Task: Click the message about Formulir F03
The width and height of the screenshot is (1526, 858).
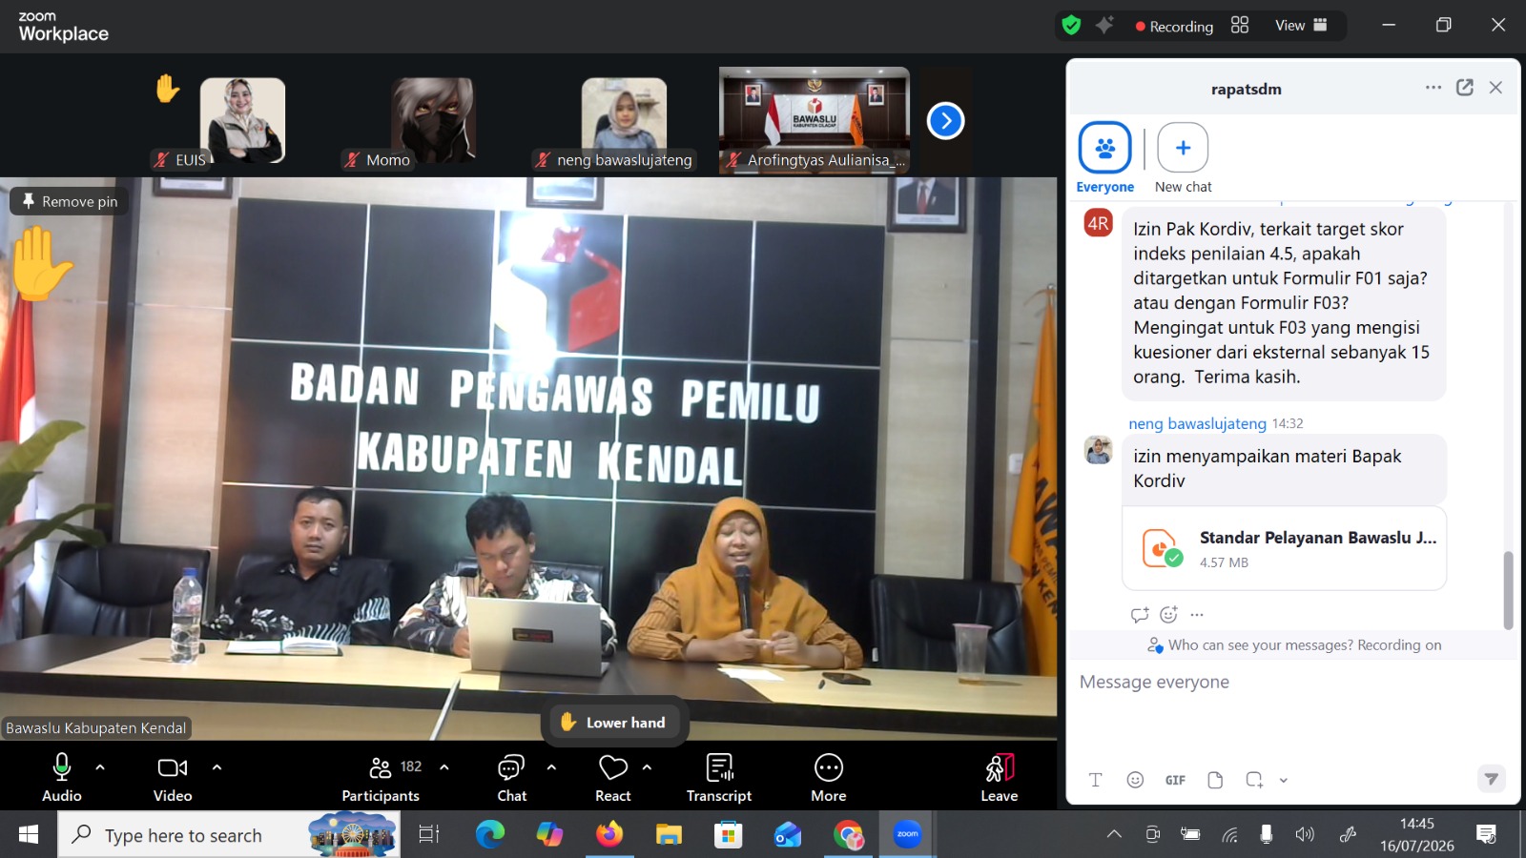Action: pyautogui.click(x=1284, y=303)
